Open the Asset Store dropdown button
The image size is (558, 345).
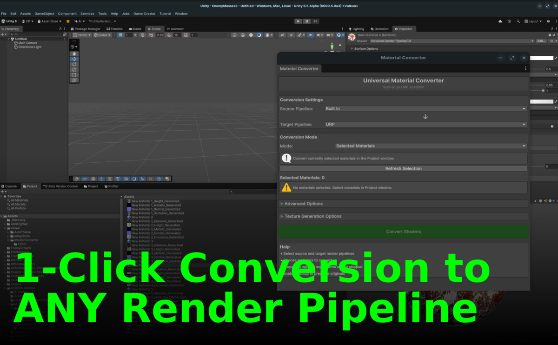[49, 21]
